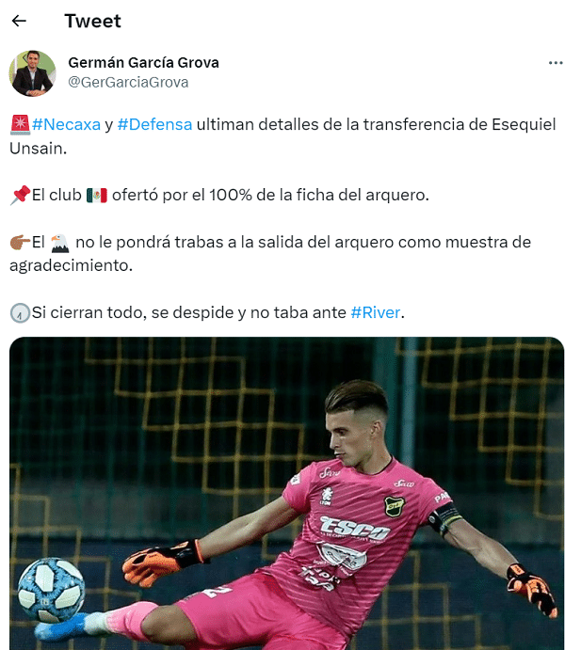The width and height of the screenshot is (565, 650).
Task: Click the red pushpin emoji
Action: tap(20, 195)
